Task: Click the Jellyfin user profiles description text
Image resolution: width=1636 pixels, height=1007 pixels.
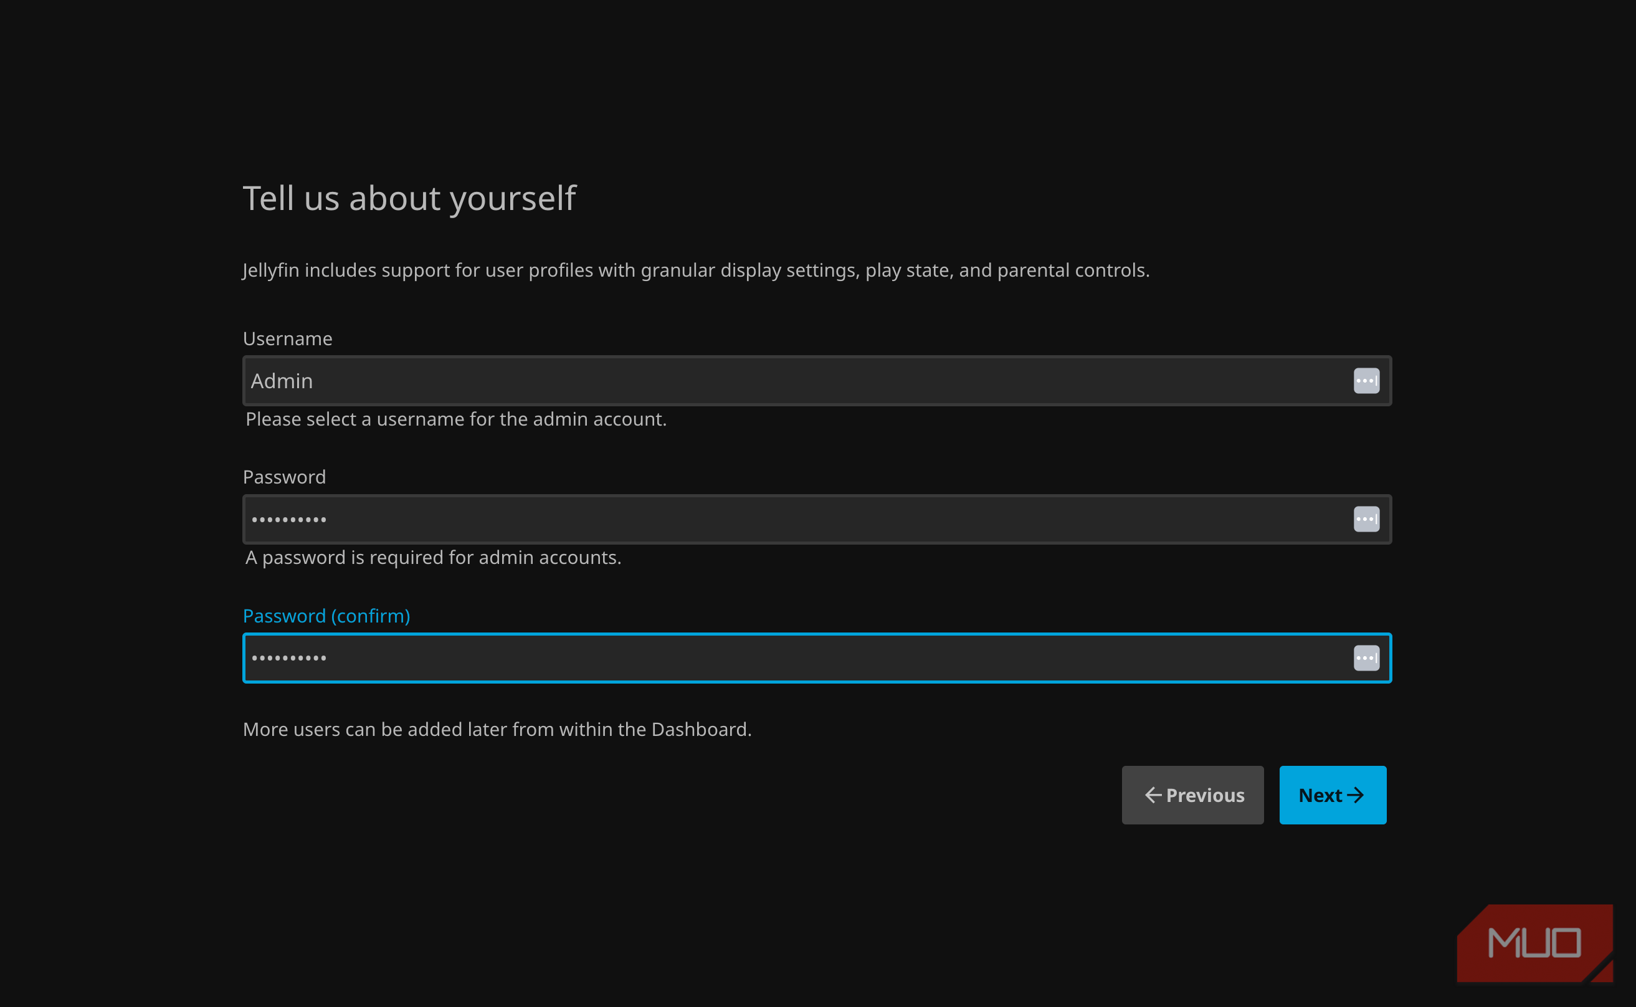Action: pos(697,270)
